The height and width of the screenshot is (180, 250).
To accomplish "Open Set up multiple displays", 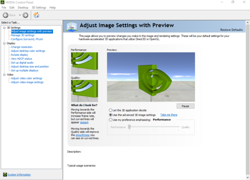I will [x=24, y=70].
